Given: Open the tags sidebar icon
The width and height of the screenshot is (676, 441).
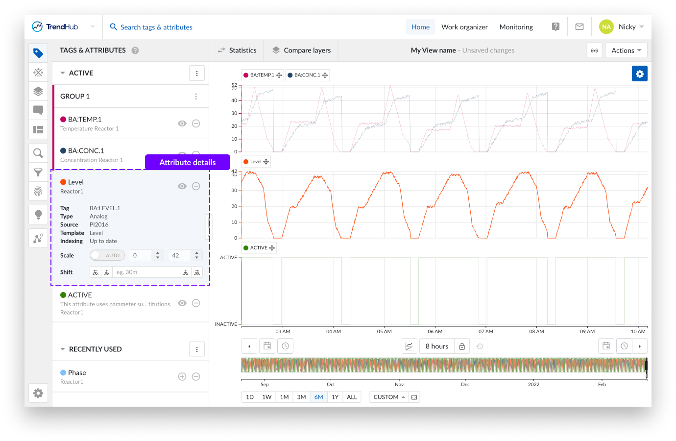Looking at the screenshot, I should 38,53.
